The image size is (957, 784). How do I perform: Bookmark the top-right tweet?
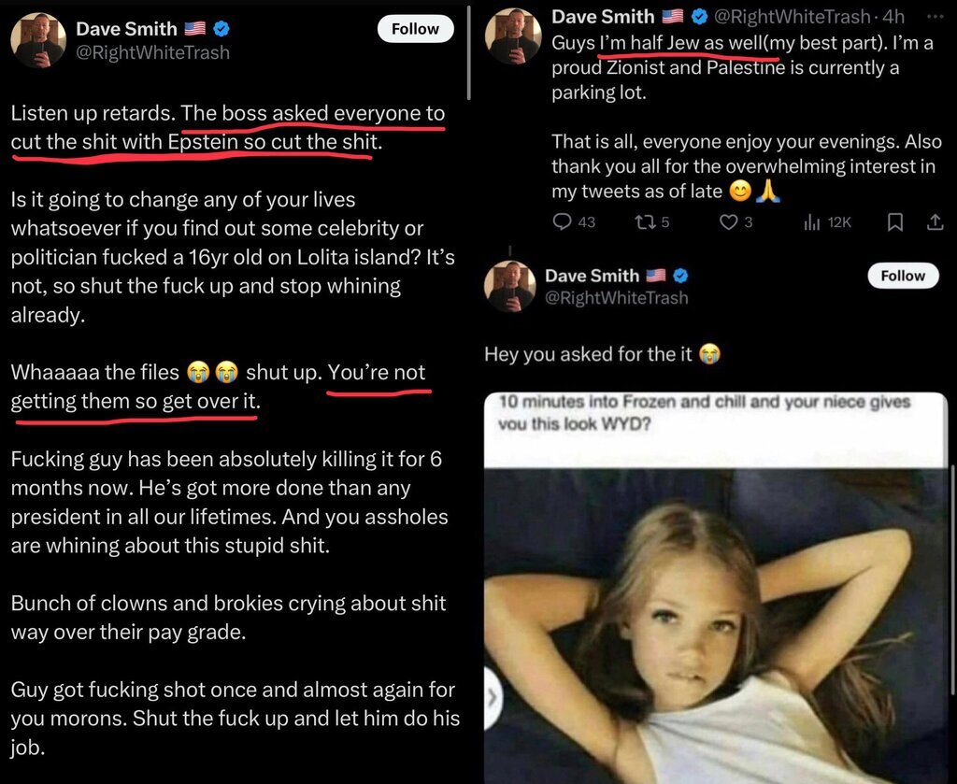pyautogui.click(x=894, y=221)
